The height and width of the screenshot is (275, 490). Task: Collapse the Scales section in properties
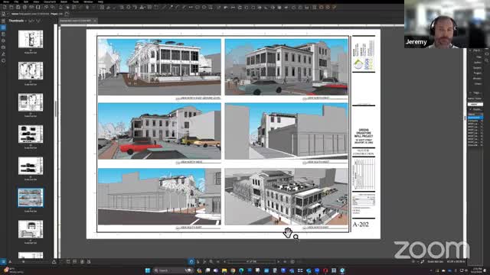pos(470,109)
